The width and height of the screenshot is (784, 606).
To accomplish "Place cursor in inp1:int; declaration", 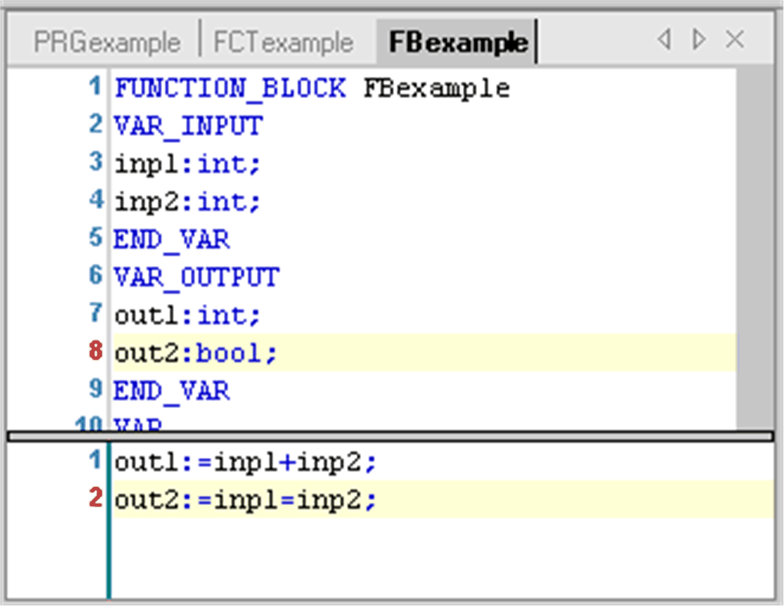I will (187, 164).
